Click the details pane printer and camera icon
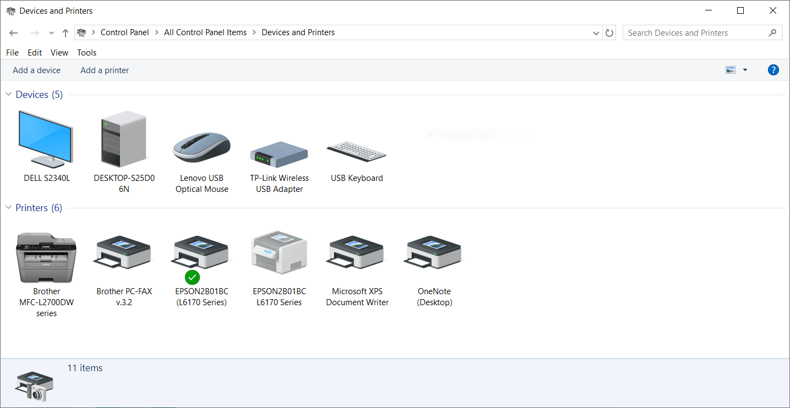This screenshot has height=408, width=790. (x=35, y=386)
